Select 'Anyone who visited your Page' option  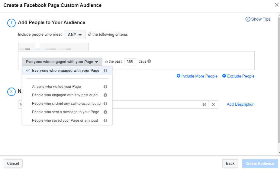tap(56, 87)
